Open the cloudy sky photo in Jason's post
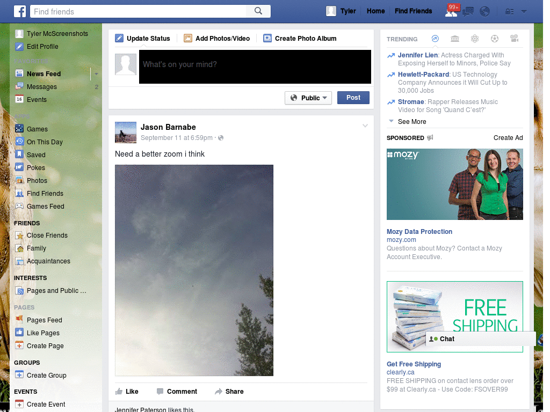550x412 pixels. click(x=194, y=270)
